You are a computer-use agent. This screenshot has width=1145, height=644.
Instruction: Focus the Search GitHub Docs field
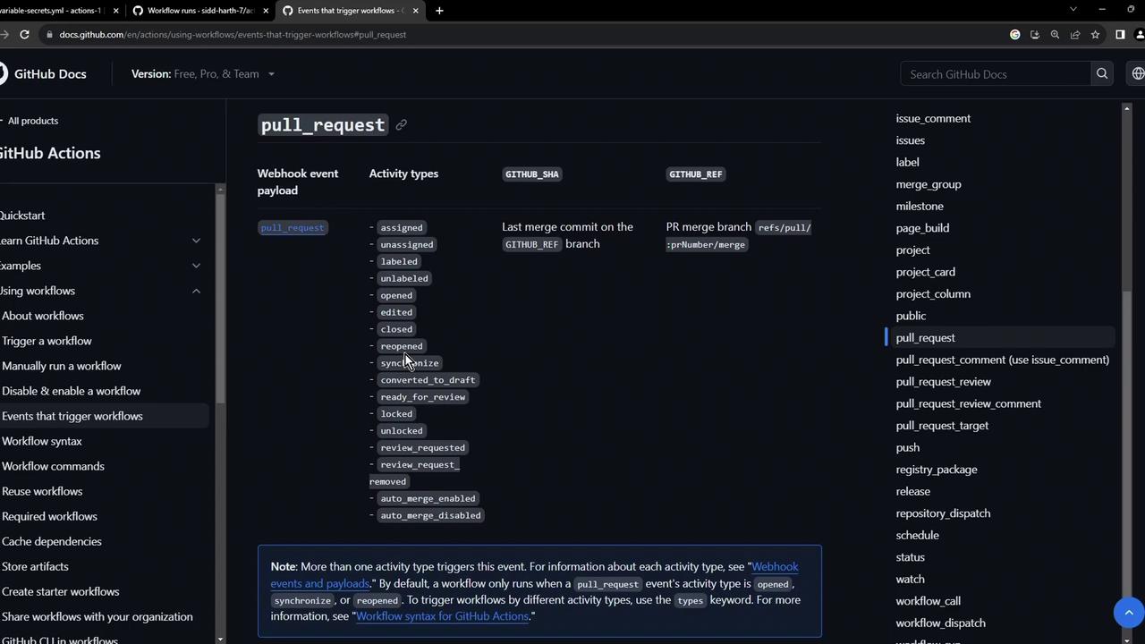(995, 74)
